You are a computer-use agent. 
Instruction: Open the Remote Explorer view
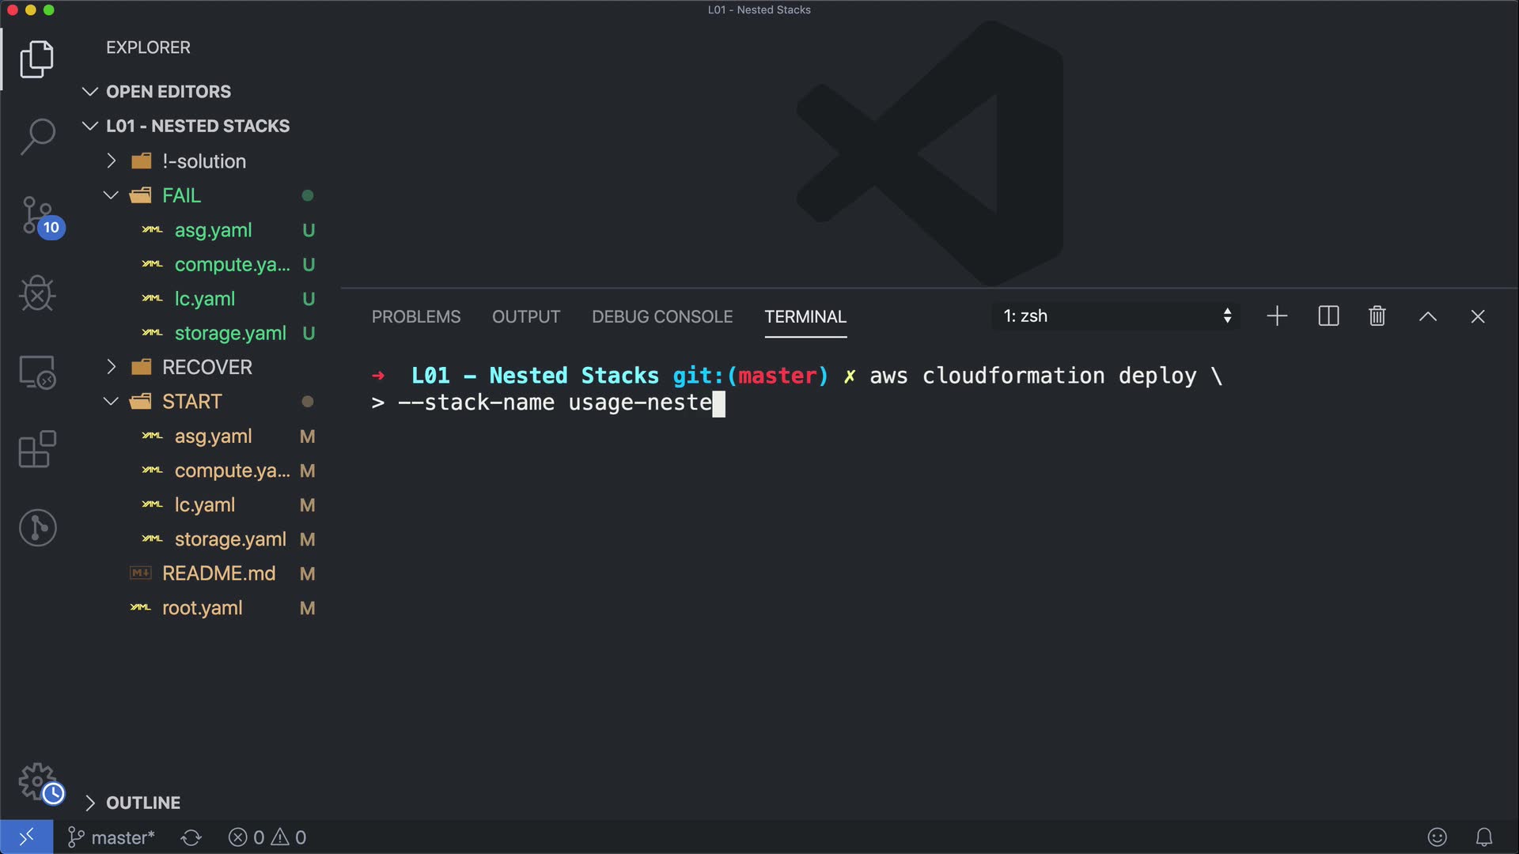click(x=37, y=372)
